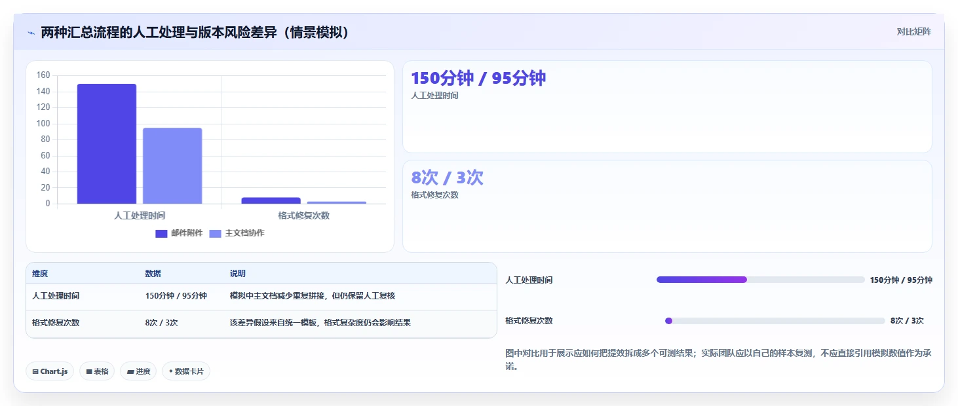958x406 pixels.
Task: Click the lightning icon beside the title
Action: point(31,32)
